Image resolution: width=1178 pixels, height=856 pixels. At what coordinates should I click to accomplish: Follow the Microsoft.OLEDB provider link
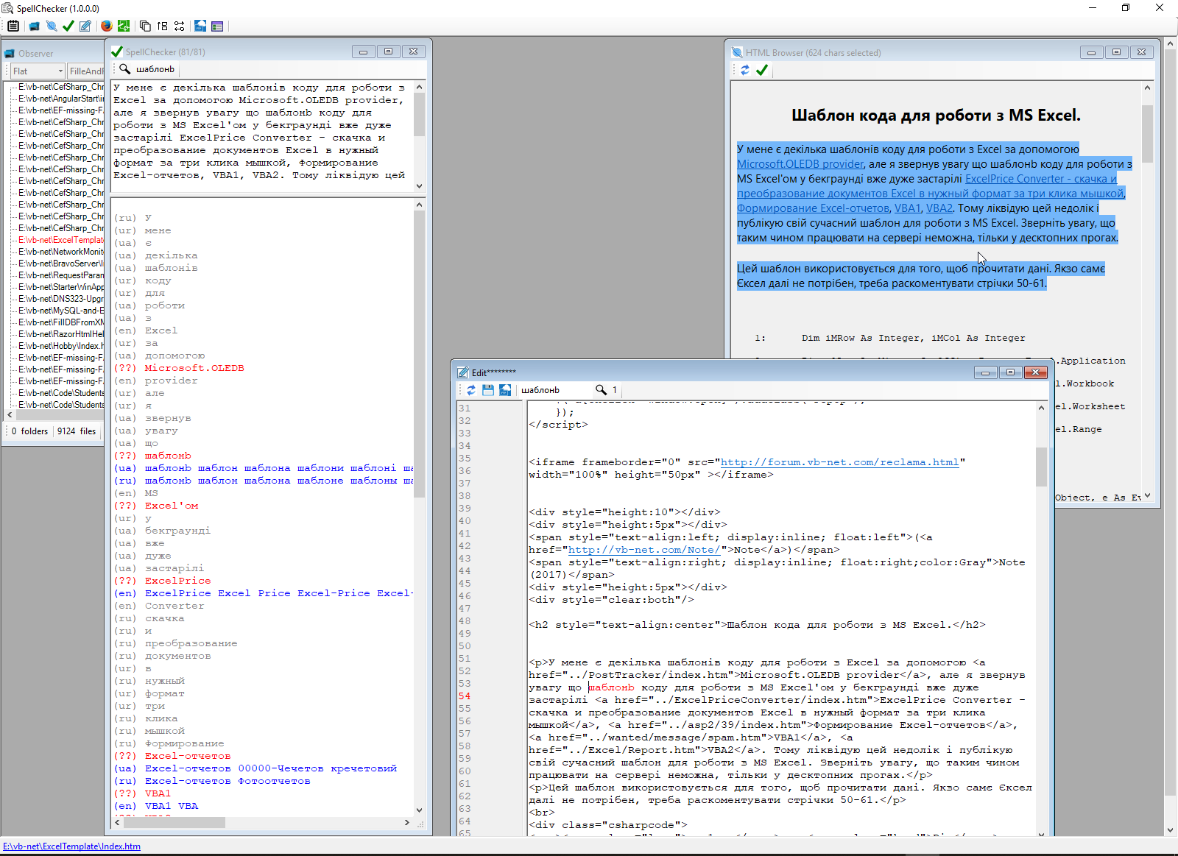click(800, 164)
